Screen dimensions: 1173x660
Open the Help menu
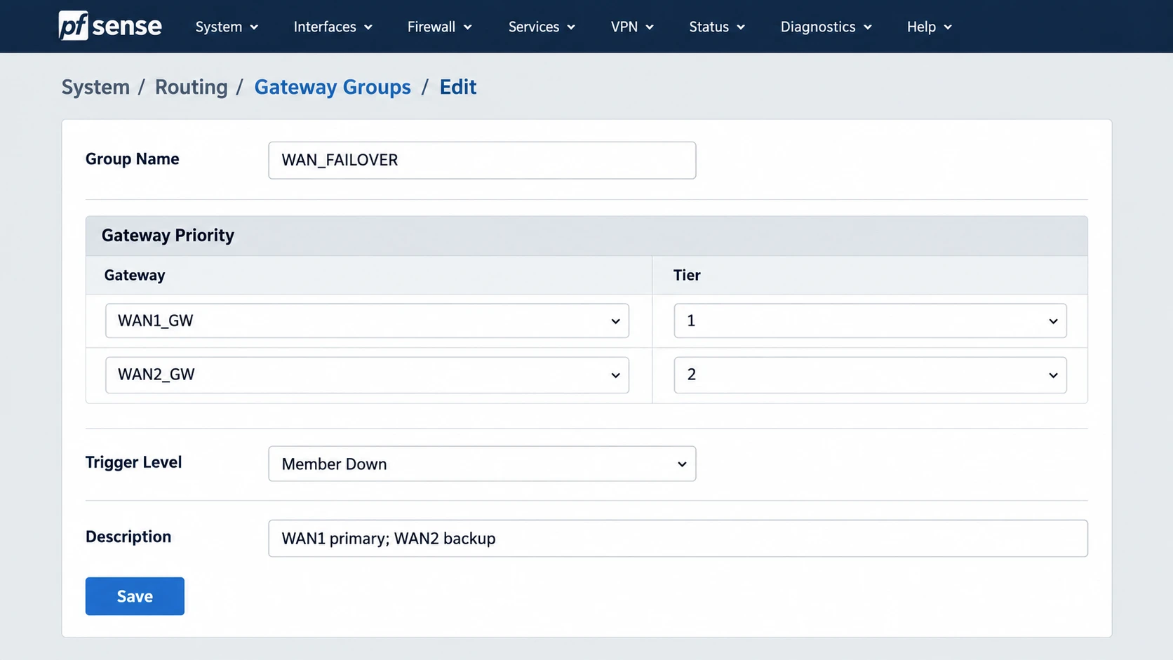929,27
